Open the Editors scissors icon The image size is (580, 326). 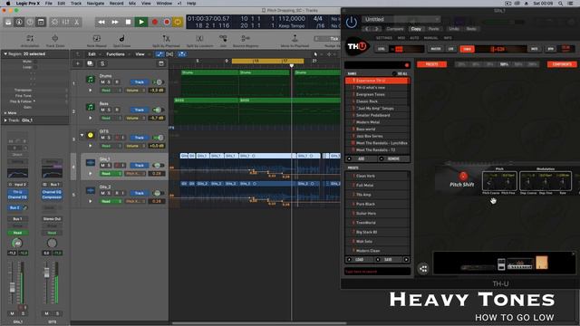[76, 22]
